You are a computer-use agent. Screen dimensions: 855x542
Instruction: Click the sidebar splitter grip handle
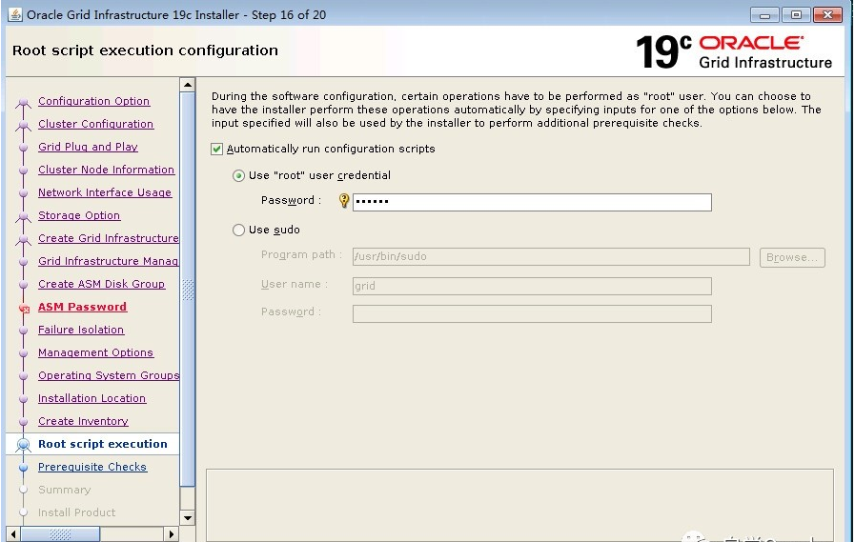[188, 290]
